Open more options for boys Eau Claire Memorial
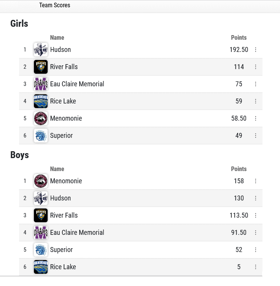The image size is (280, 286). (256, 233)
